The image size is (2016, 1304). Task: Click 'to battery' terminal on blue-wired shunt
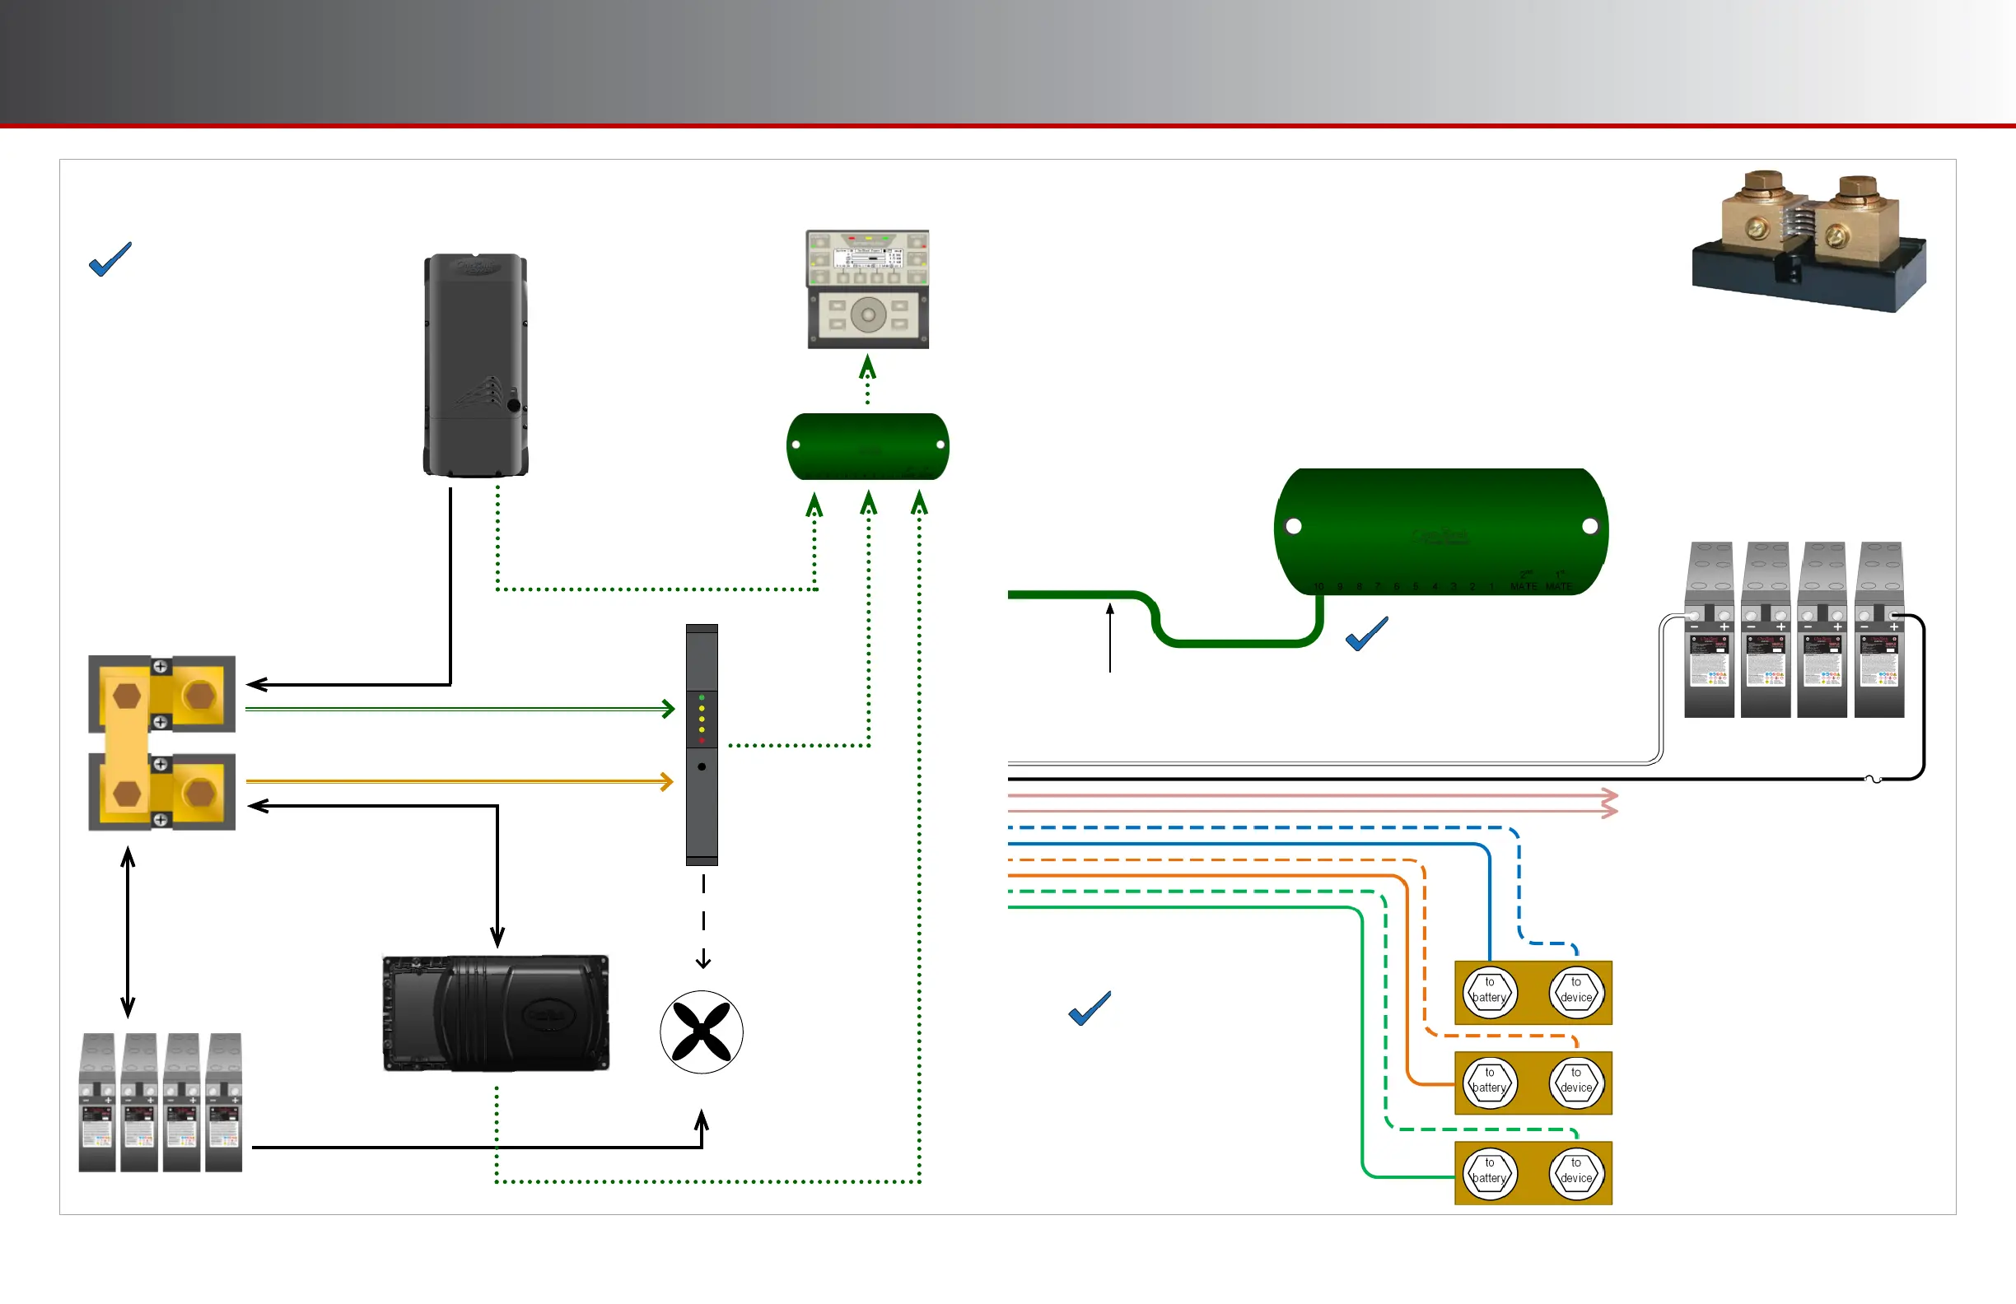point(1489,991)
